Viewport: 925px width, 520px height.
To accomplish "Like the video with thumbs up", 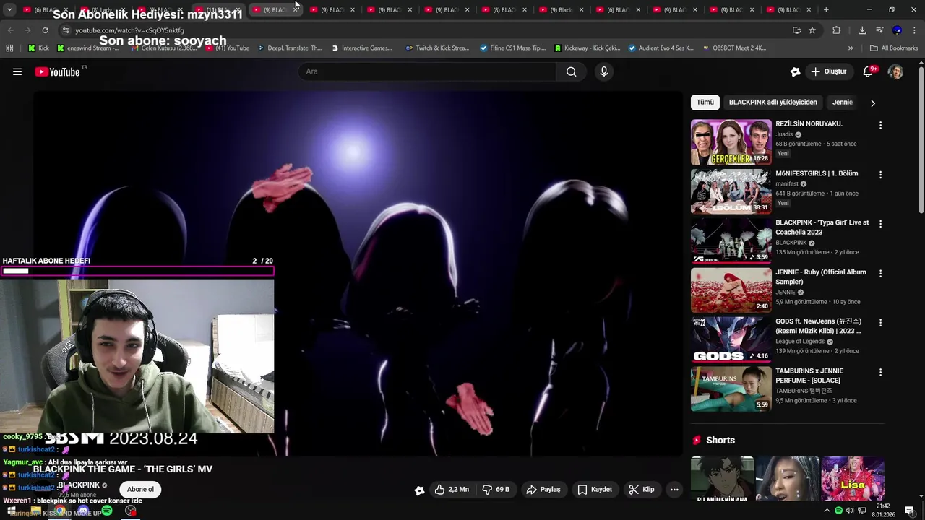I will (452, 490).
